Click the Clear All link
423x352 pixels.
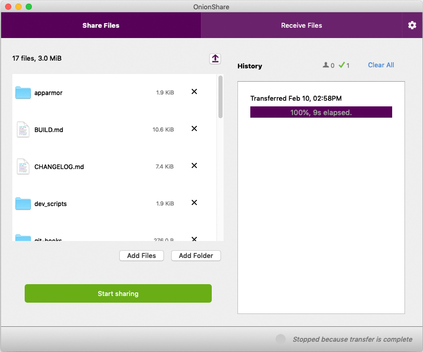(381, 65)
